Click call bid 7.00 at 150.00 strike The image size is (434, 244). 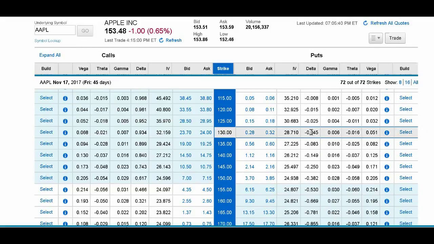coord(186,178)
